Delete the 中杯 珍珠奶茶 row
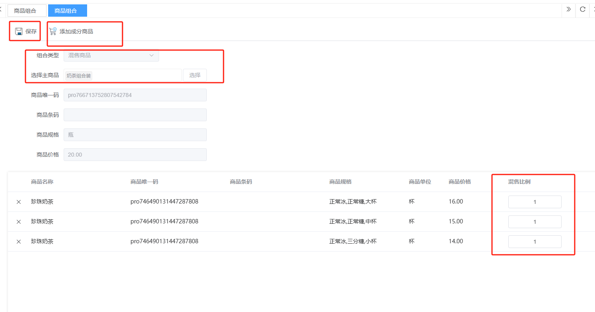The height and width of the screenshot is (312, 595). 19,222
